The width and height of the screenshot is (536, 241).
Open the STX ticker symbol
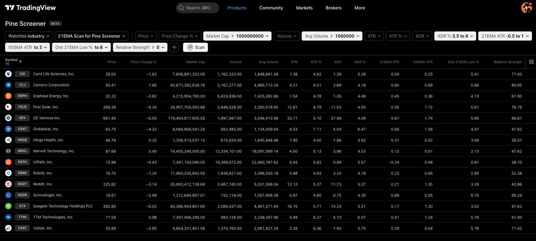(x=22, y=206)
